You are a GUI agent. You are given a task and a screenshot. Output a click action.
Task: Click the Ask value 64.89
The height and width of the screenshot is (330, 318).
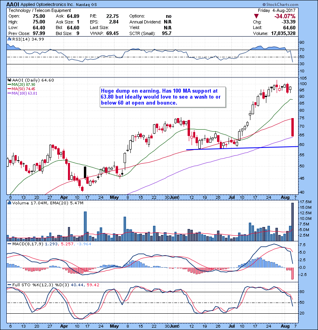pyautogui.click(x=73, y=16)
